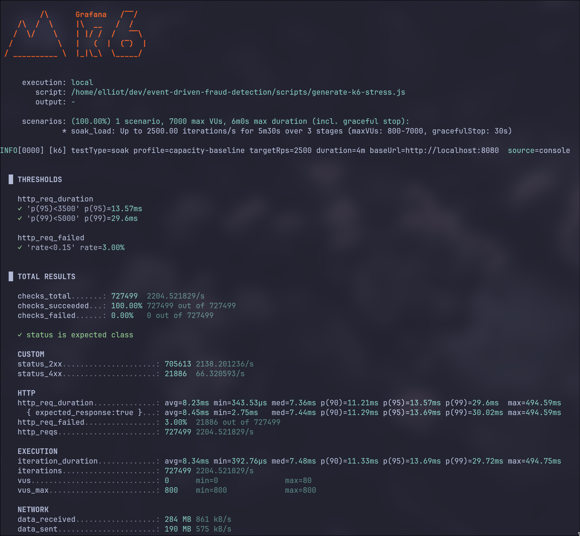This screenshot has height=536, width=580.
Task: Select the data_received 284 MB value
Action: pyautogui.click(x=177, y=519)
